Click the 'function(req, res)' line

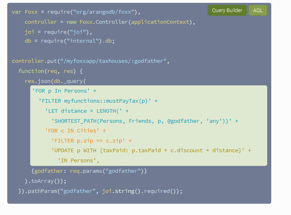coord(50,71)
